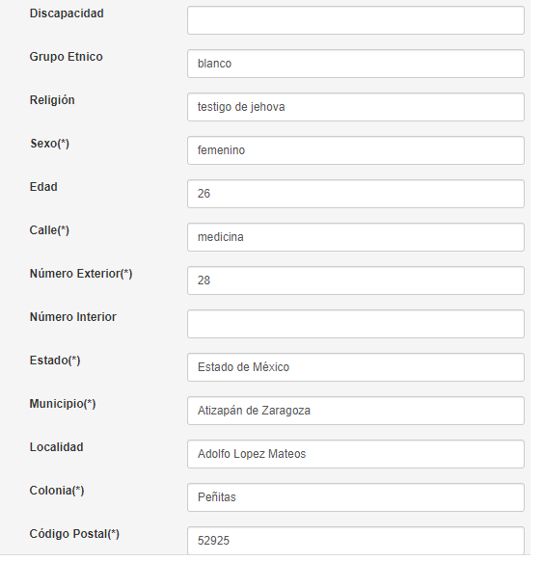Click the Localidad field Adolfo Lopez Mateos

click(356, 454)
